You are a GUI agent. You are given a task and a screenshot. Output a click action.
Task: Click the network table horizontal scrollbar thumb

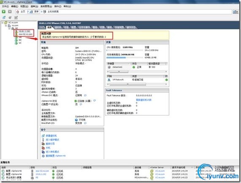point(128,84)
